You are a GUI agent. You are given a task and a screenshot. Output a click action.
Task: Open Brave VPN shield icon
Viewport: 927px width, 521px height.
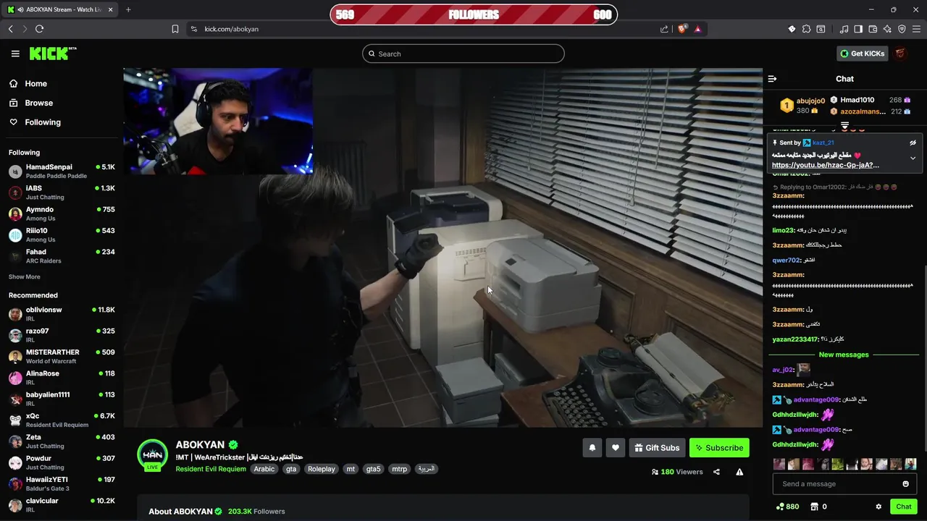tap(902, 29)
